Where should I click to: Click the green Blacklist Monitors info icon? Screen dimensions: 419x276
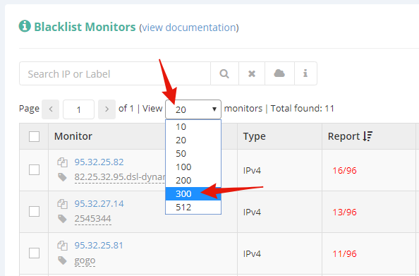pos(25,26)
